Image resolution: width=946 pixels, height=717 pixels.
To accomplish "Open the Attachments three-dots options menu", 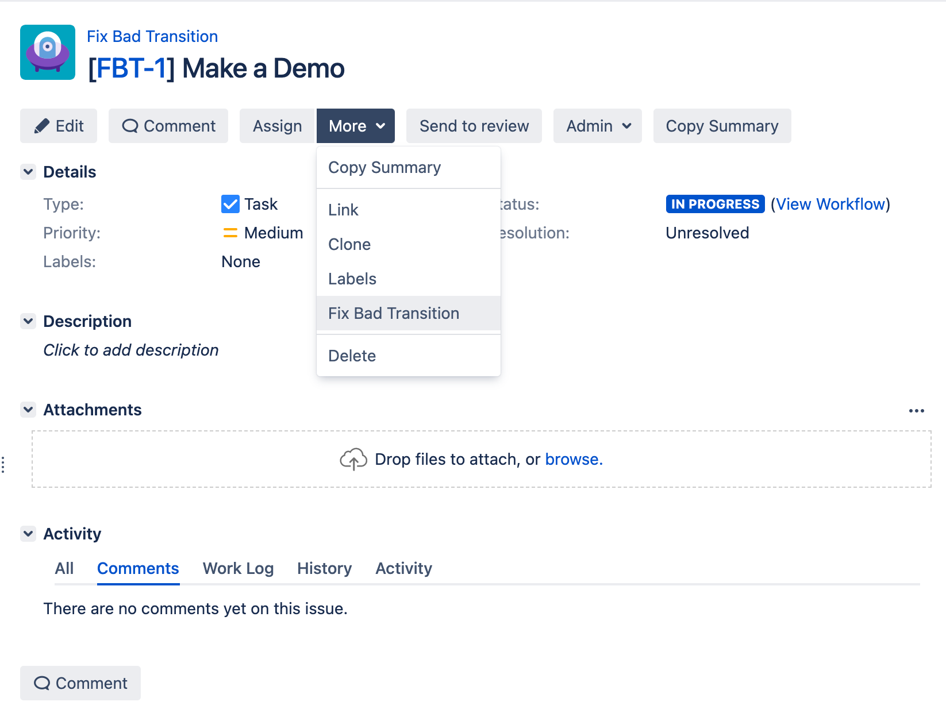I will (916, 410).
